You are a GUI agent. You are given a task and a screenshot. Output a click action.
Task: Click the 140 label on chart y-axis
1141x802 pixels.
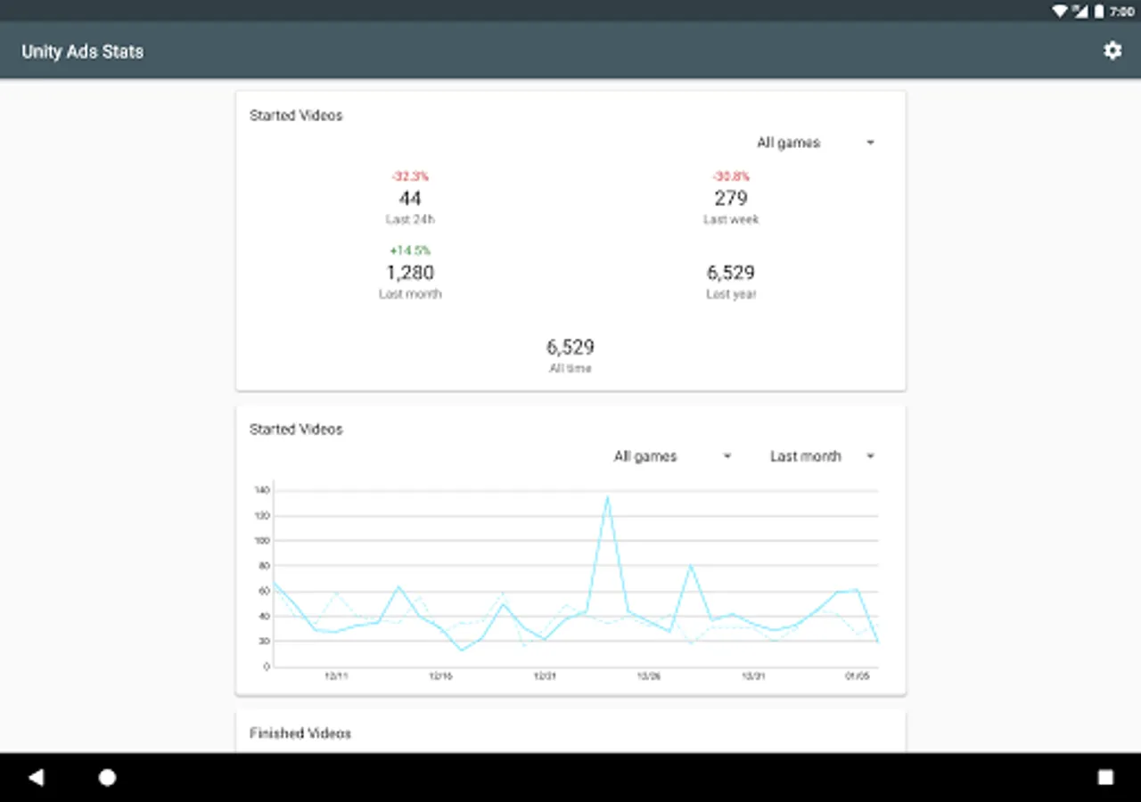261,490
